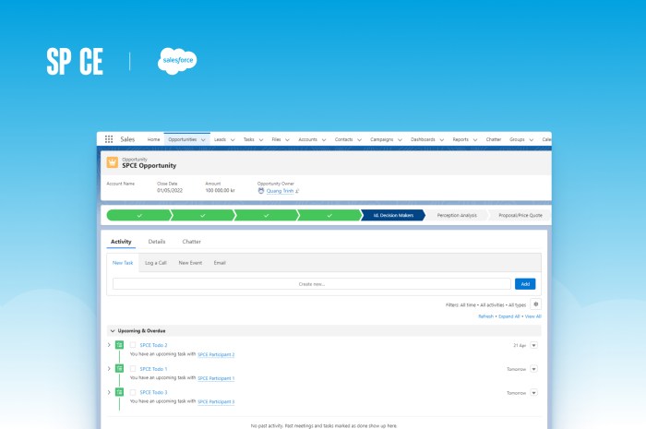Screen dimensions: 646x429
Task: Click the SPCE Todo 3 task icon
Action: point(119,392)
